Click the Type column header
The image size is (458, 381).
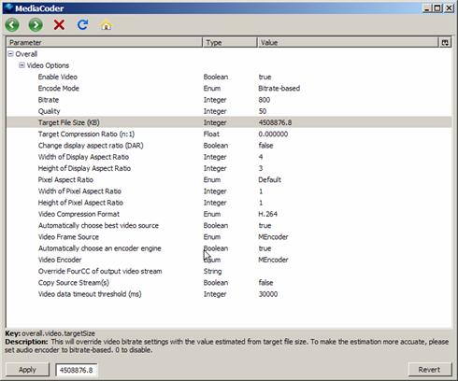pyautogui.click(x=230, y=43)
